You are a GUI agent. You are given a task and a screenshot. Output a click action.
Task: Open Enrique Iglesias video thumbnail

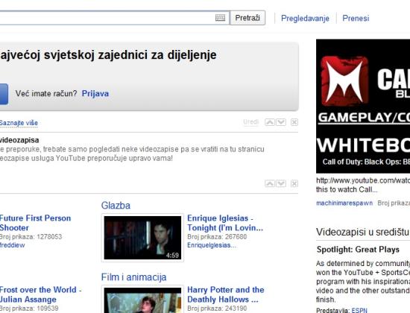point(142,238)
